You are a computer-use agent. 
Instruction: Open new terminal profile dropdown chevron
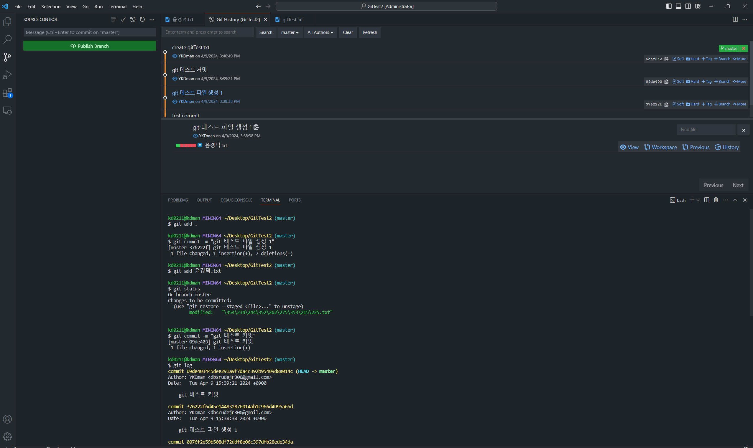[698, 200]
